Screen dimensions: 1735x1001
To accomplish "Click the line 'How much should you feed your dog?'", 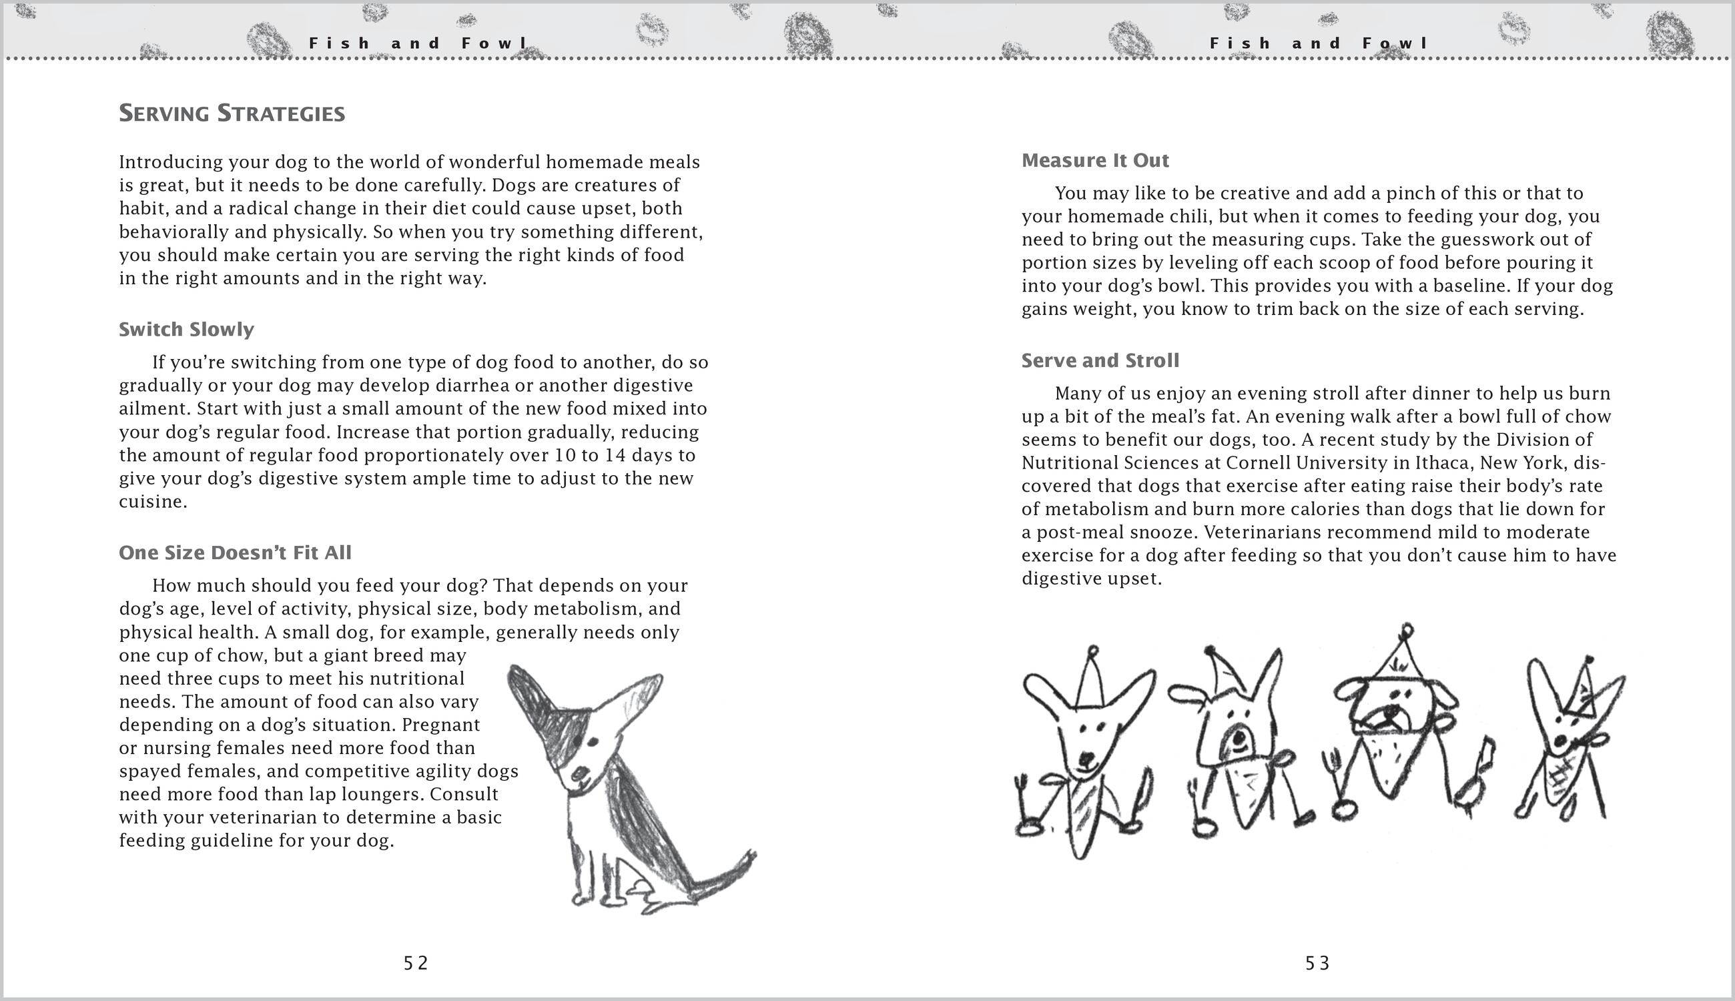I will click(x=420, y=586).
